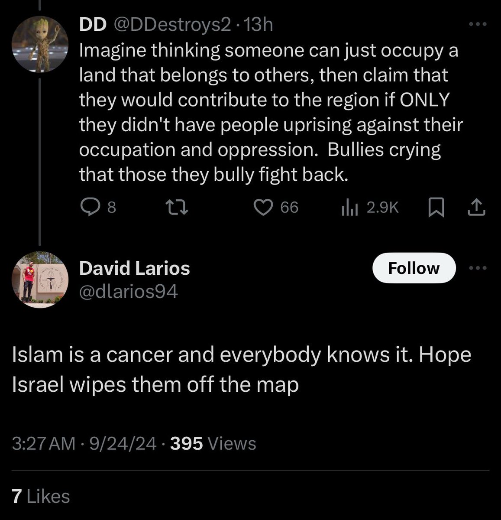Open more options on DD's post
The image size is (501, 520).
[x=478, y=25]
